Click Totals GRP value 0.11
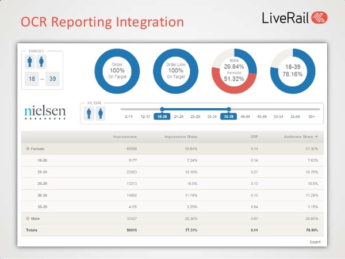The image size is (345, 259). pyautogui.click(x=254, y=230)
